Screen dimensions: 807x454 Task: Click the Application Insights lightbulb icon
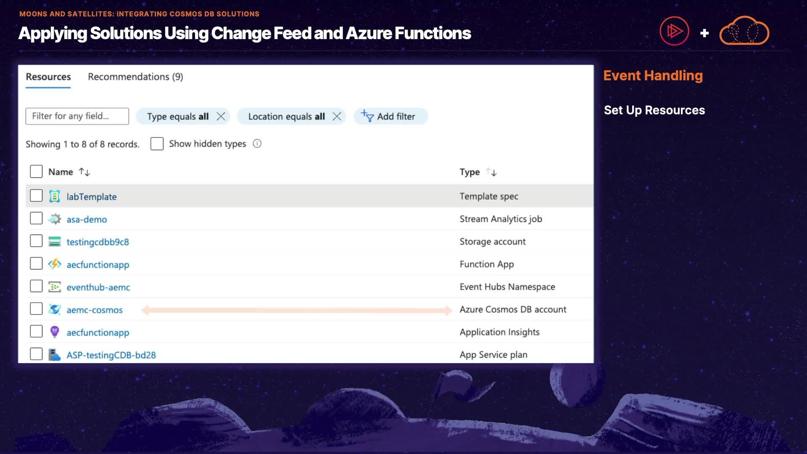[x=55, y=332]
